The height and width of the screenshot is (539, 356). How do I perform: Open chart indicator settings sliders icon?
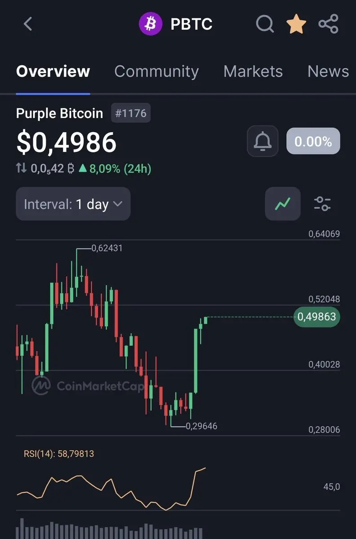coord(322,203)
